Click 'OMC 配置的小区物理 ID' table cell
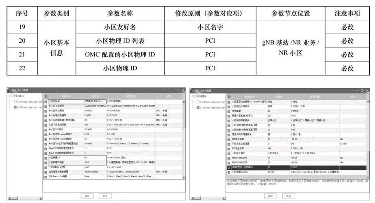 click(x=120, y=54)
